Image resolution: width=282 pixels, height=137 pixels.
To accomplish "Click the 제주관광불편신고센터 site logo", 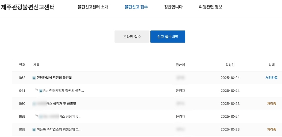I will [x=28, y=7].
